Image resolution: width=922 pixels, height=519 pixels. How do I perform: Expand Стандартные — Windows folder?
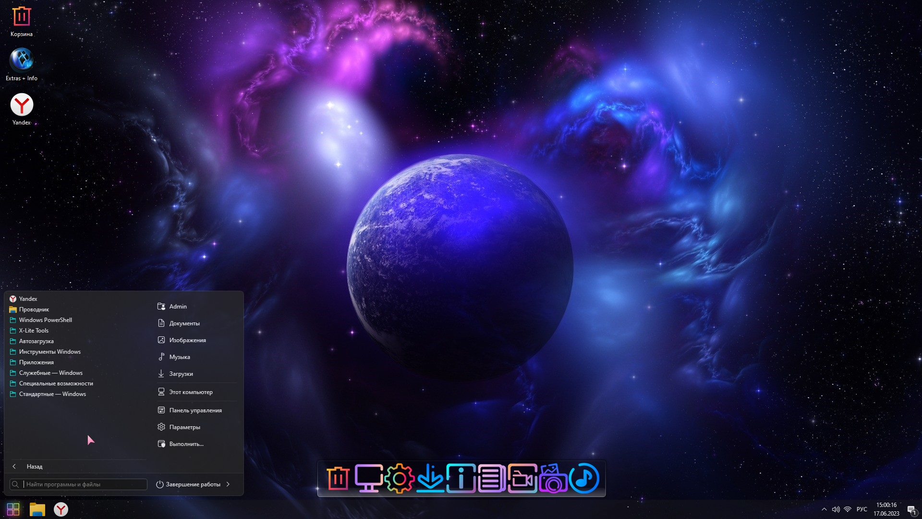tap(52, 394)
